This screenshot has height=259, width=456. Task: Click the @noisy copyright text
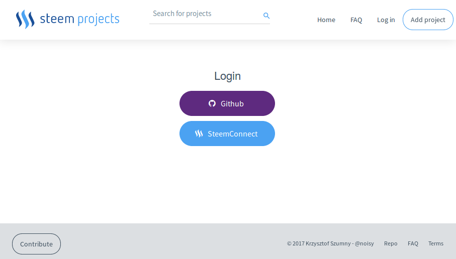coord(330,243)
